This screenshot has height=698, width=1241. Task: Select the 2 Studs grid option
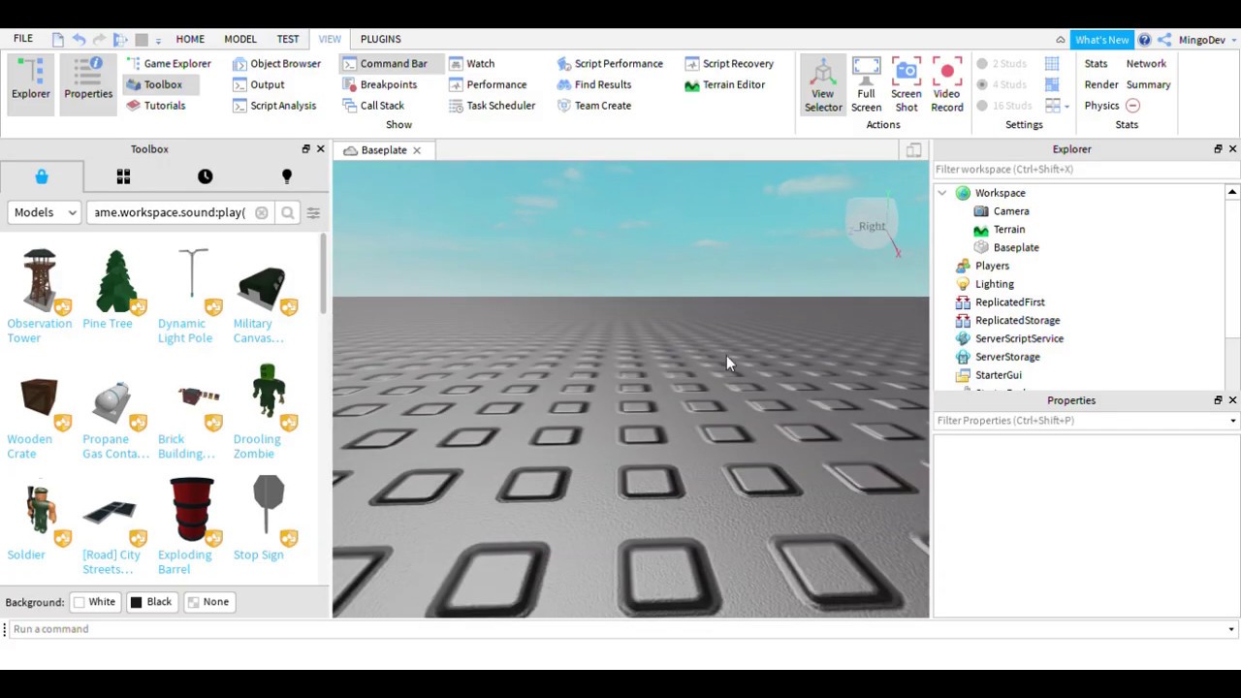coord(1002,64)
